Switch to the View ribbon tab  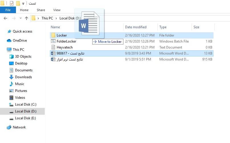pos(57,10)
